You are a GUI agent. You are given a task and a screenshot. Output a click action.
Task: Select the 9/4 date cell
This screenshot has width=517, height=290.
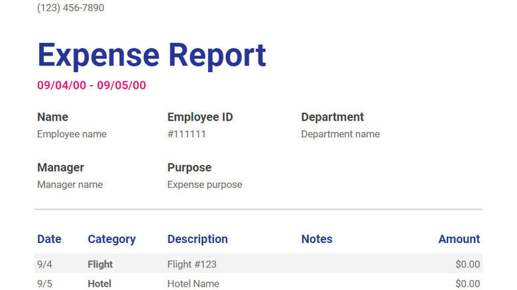[x=44, y=264]
